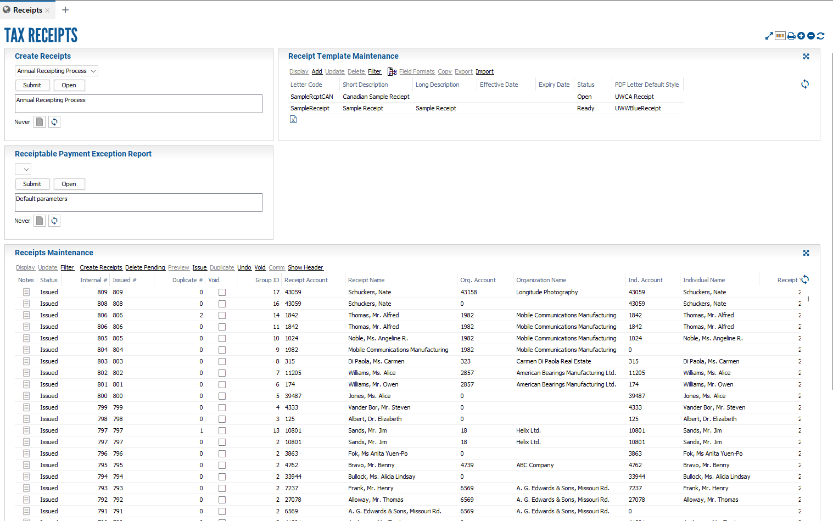Click the Excel export icon below templates

293,119
